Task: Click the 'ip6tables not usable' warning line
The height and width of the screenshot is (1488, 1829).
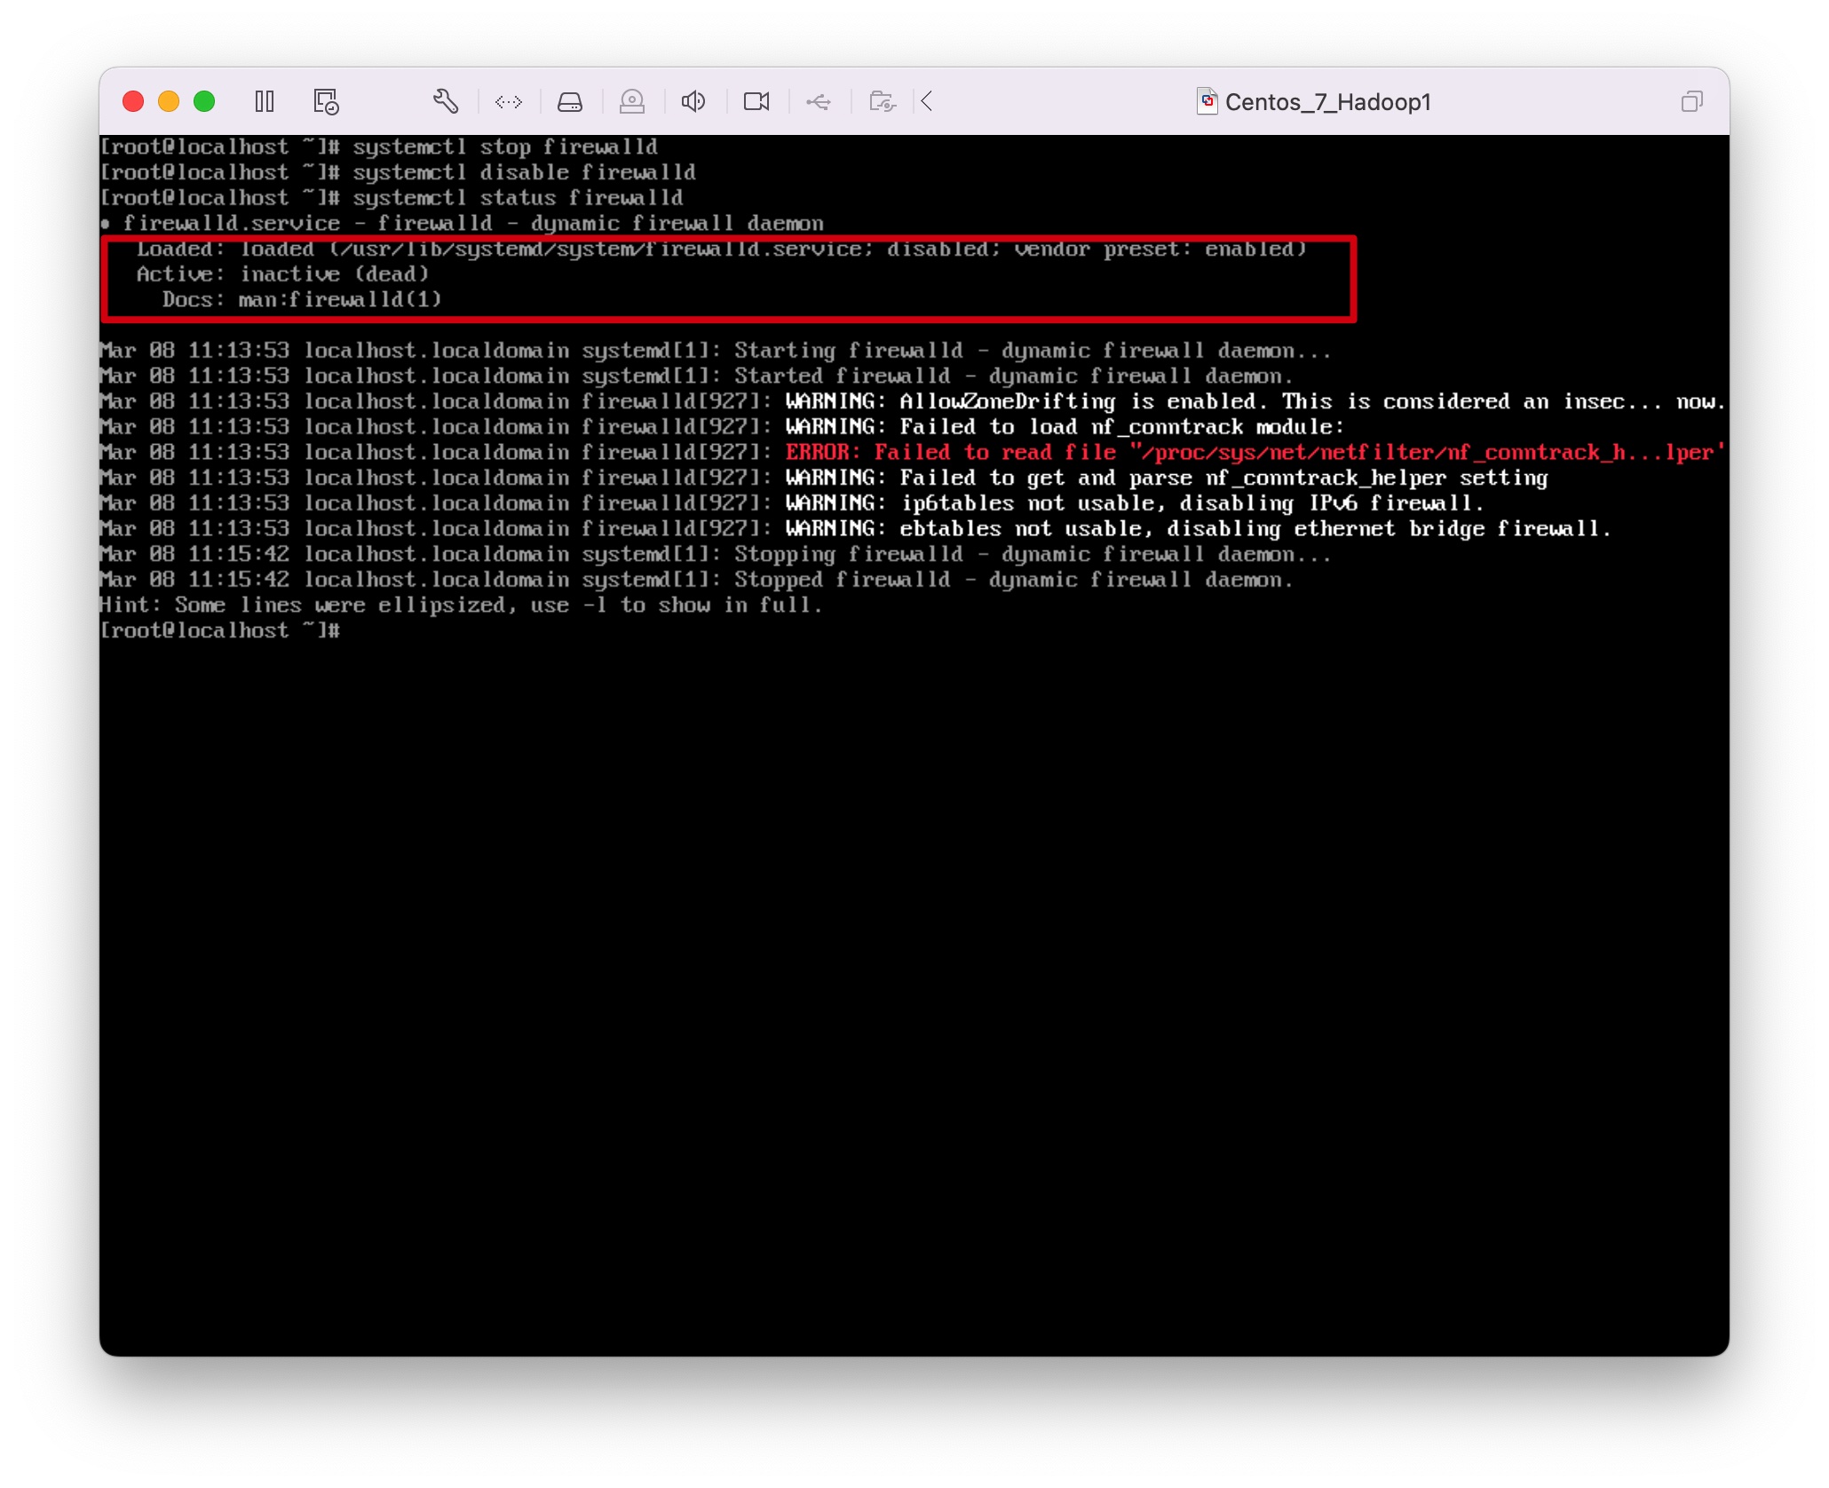Action: pos(792,503)
